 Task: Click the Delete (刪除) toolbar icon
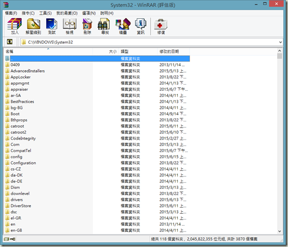point(87,24)
